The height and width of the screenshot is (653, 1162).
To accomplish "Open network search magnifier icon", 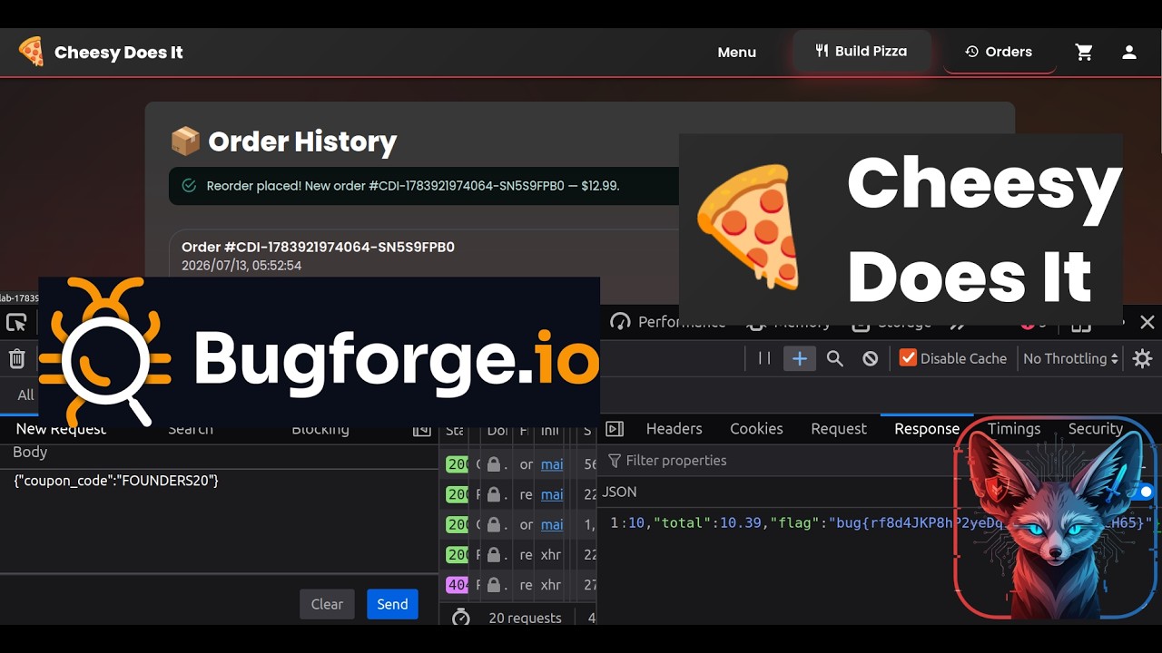I will (835, 358).
